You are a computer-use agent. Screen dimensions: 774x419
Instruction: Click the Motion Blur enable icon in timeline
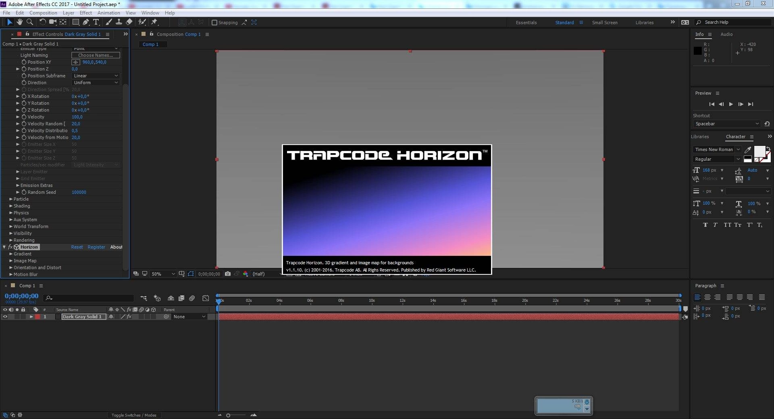pyautogui.click(x=192, y=298)
